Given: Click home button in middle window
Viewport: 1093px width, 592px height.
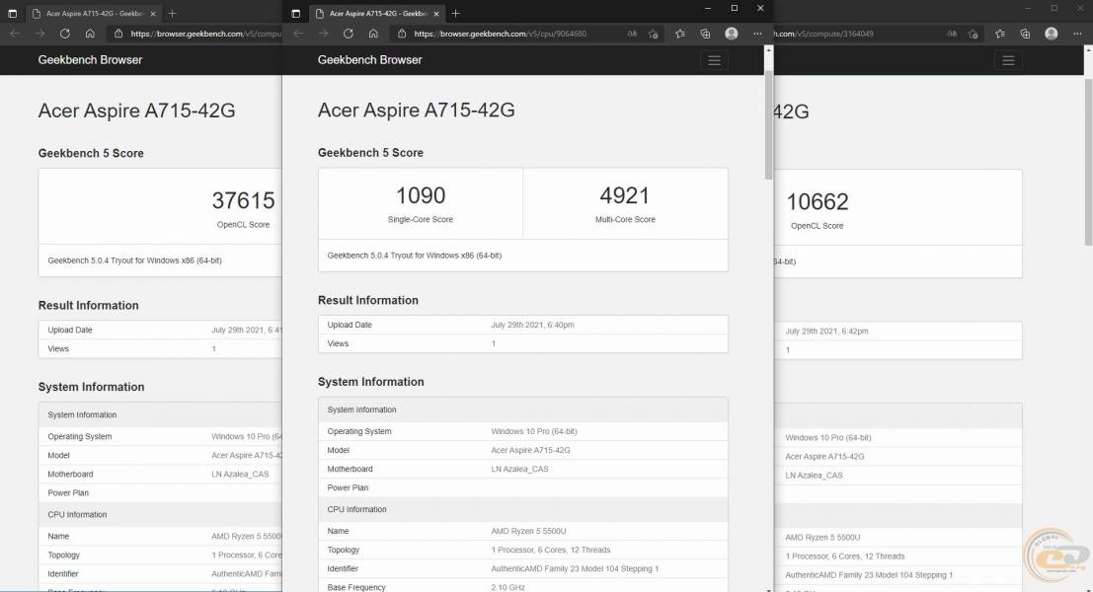Looking at the screenshot, I should (x=373, y=34).
